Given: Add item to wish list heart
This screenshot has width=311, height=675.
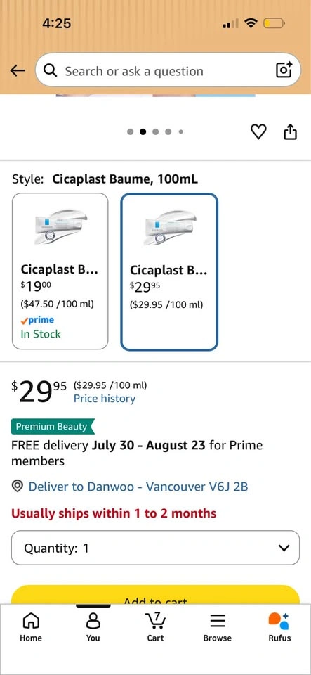Looking at the screenshot, I should (258, 131).
